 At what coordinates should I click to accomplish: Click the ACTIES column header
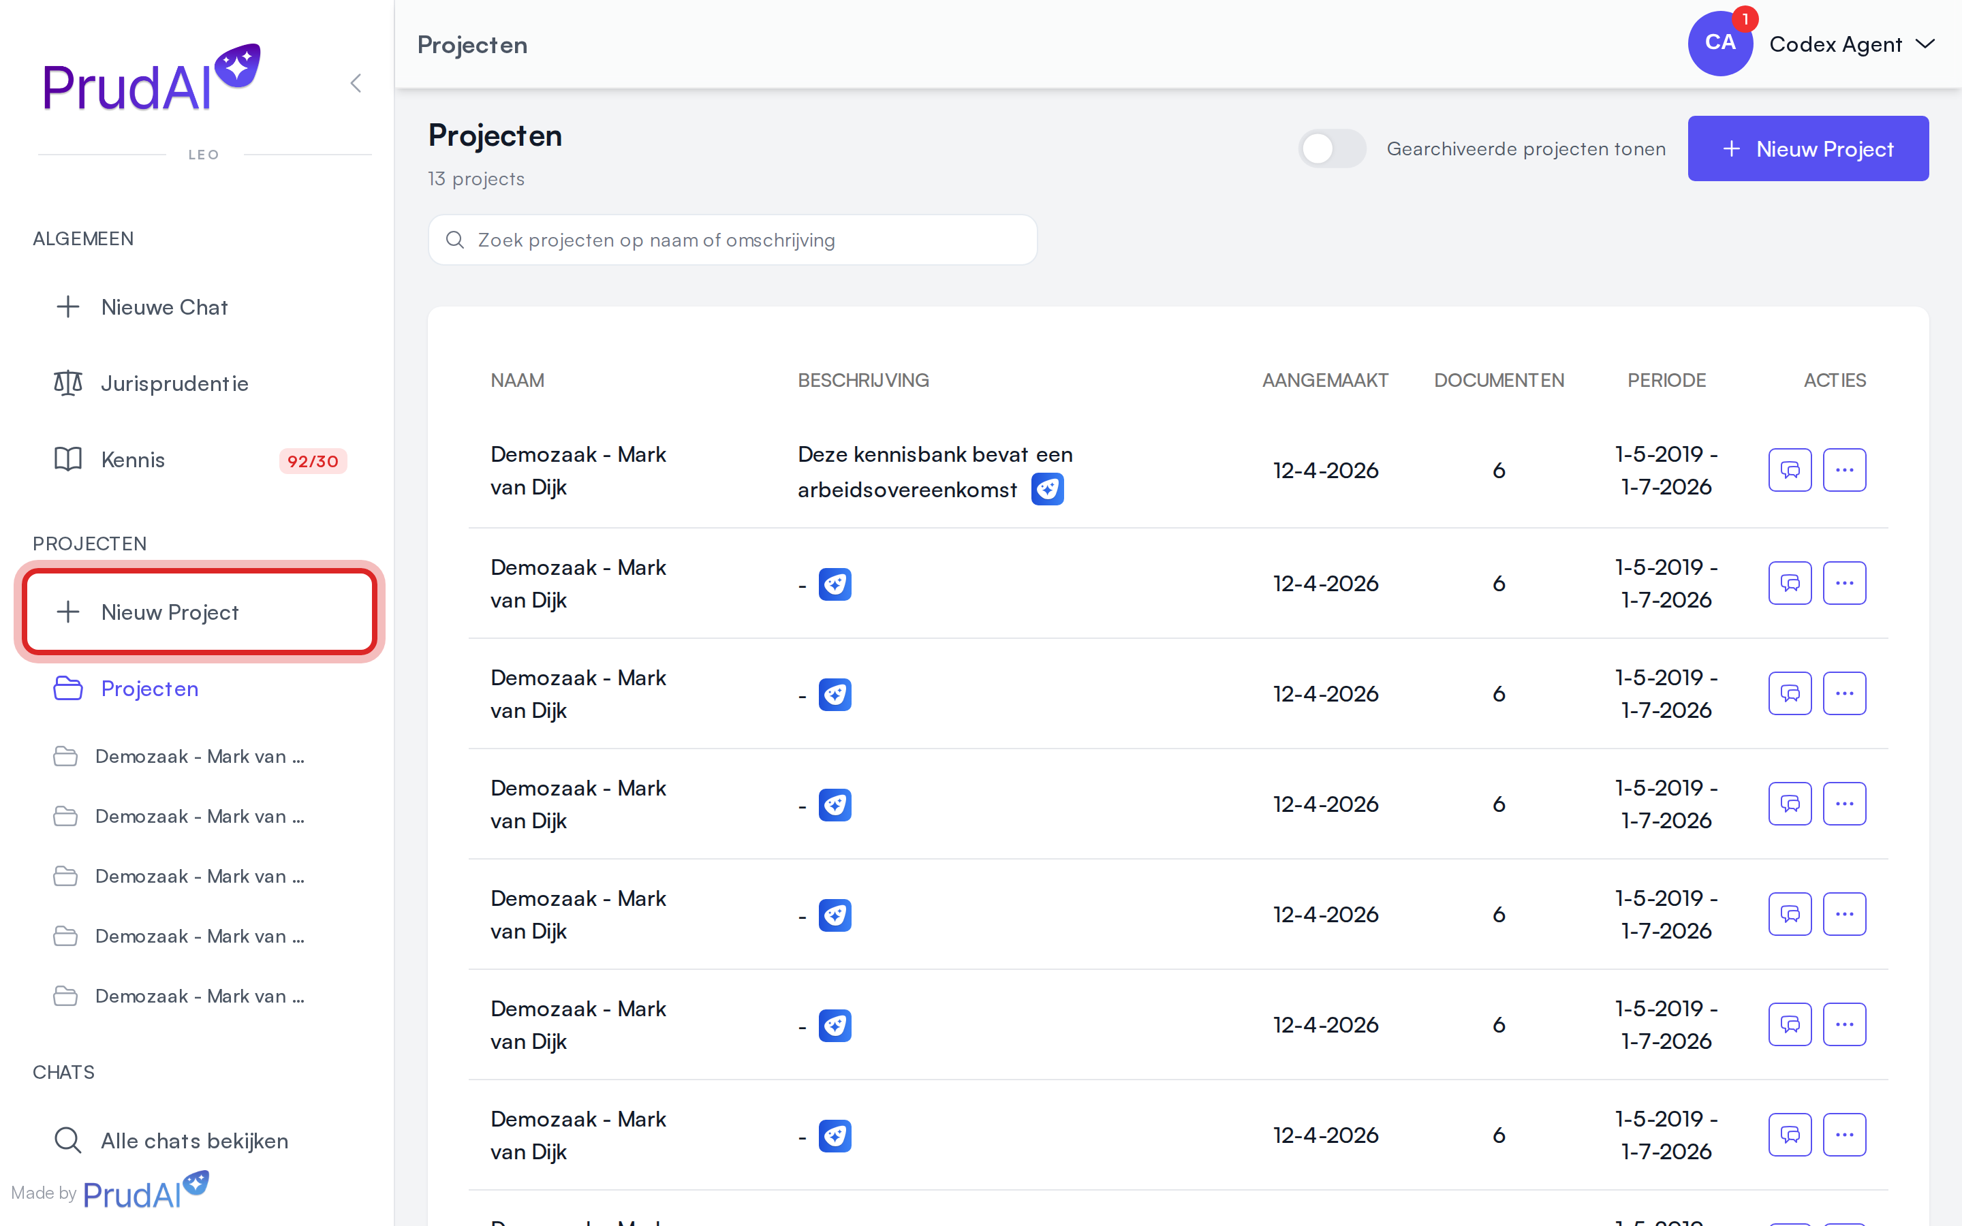1835,380
